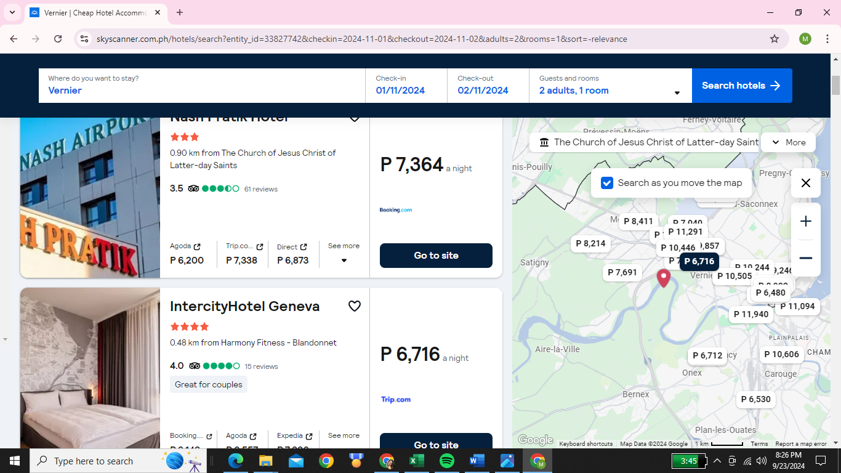
Task: Select the P 6,712 map price marker
Action: (x=707, y=355)
